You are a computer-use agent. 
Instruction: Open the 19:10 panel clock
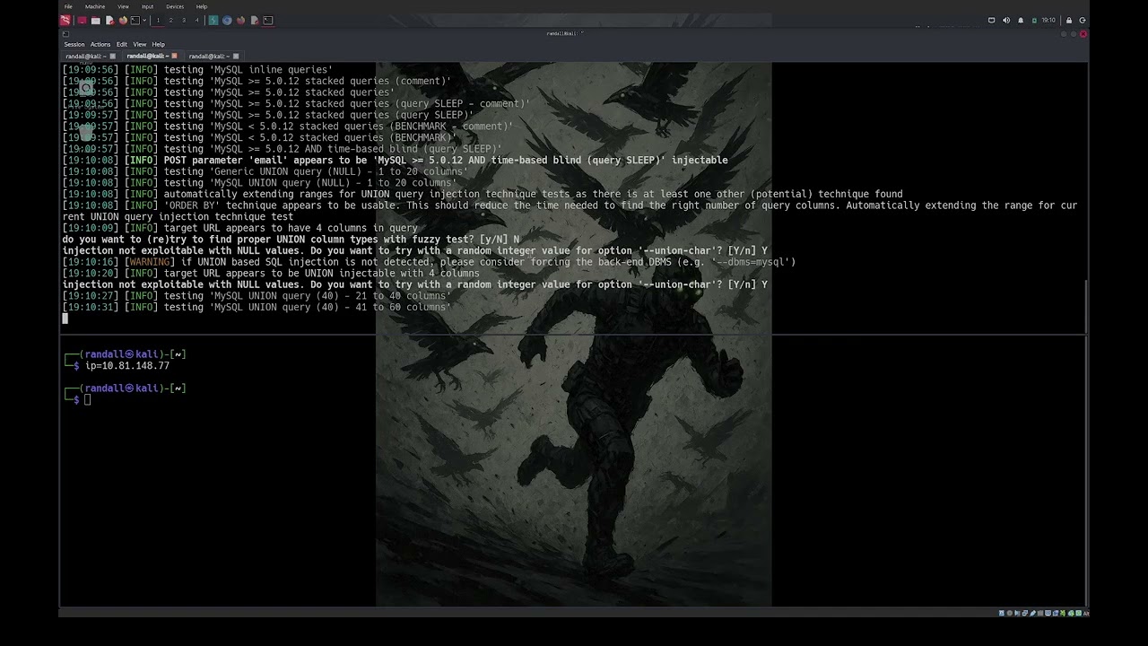pos(1048,20)
